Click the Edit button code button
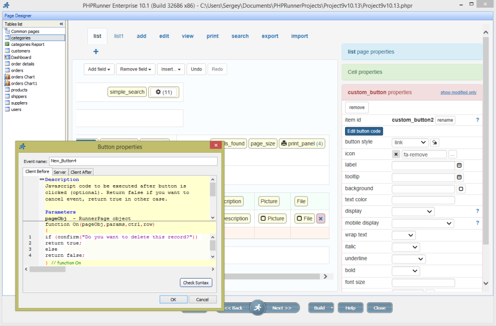 click(364, 131)
